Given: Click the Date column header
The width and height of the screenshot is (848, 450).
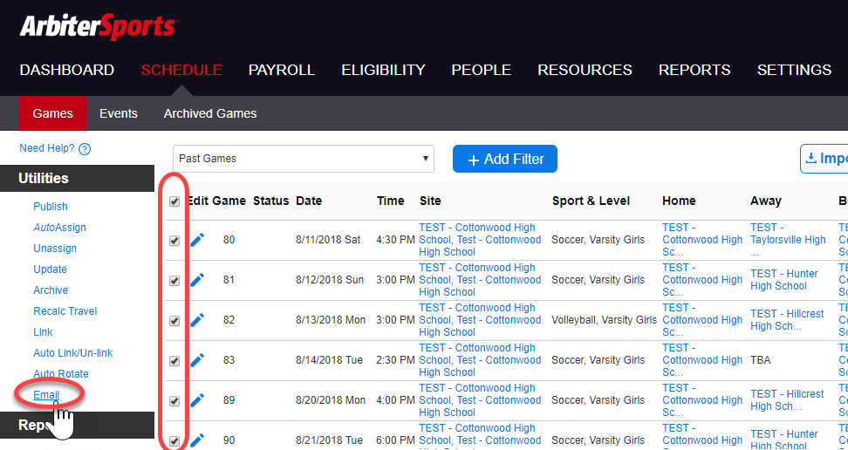Looking at the screenshot, I should (309, 201).
